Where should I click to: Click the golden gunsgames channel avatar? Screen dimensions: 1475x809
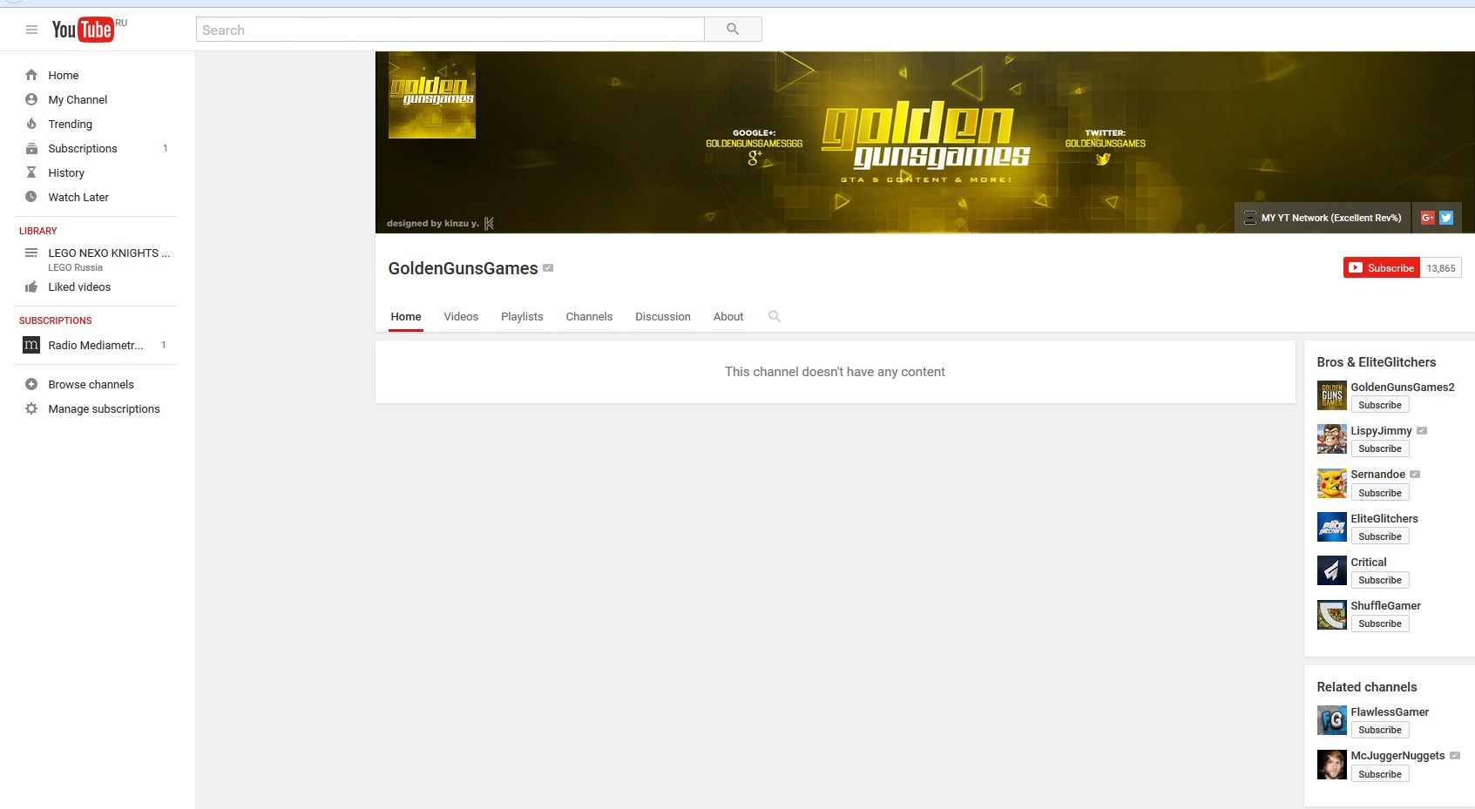coord(432,95)
